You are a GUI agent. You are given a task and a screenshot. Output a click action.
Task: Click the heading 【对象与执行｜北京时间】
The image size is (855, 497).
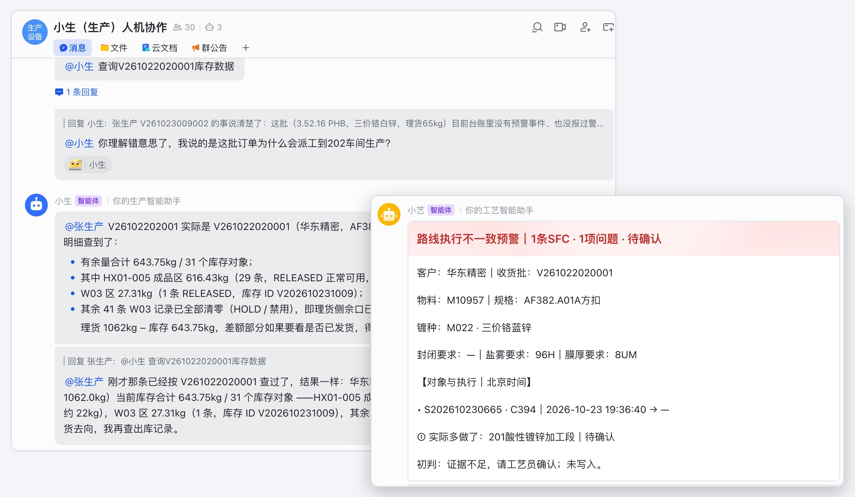click(x=476, y=382)
